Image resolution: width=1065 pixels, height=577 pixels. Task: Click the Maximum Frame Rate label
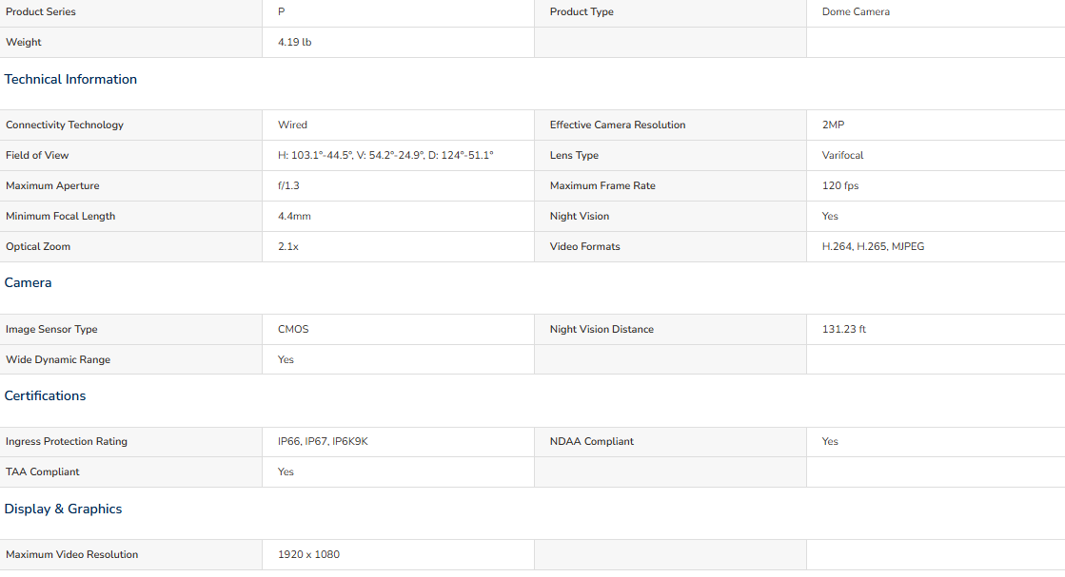(x=602, y=185)
